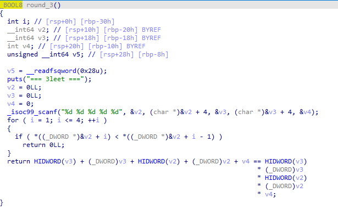338x215 pixels.
Task: Select the 'int i;' variable declaration
Action: [19, 21]
